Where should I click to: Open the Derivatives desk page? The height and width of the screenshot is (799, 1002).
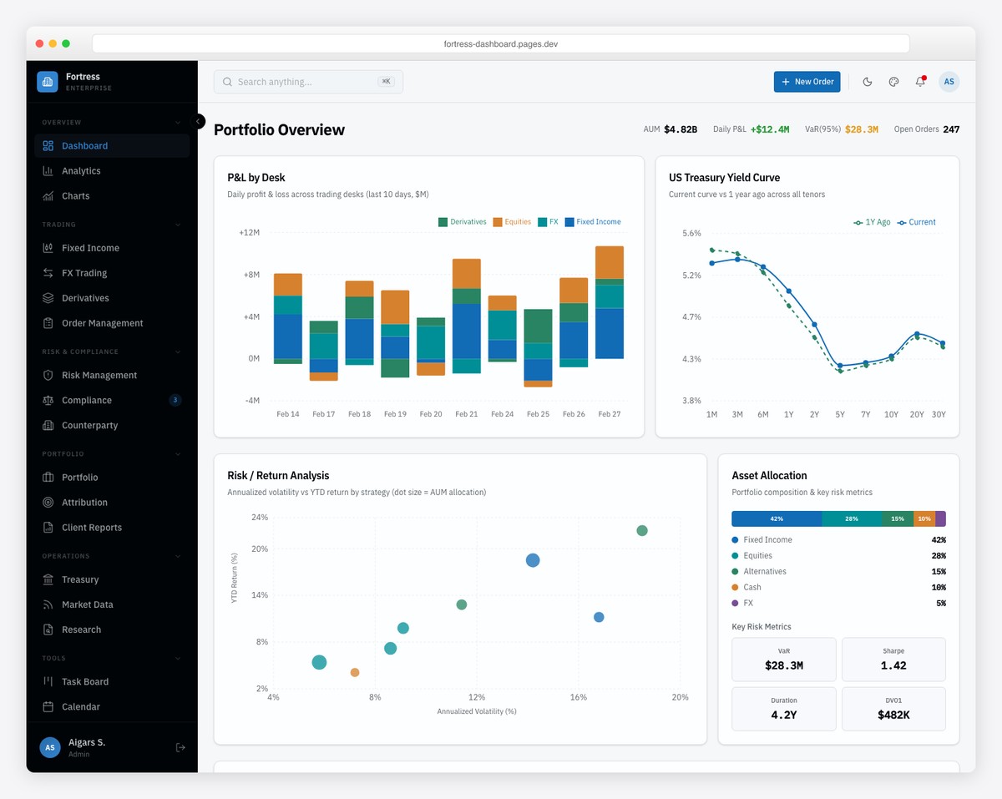87,297
